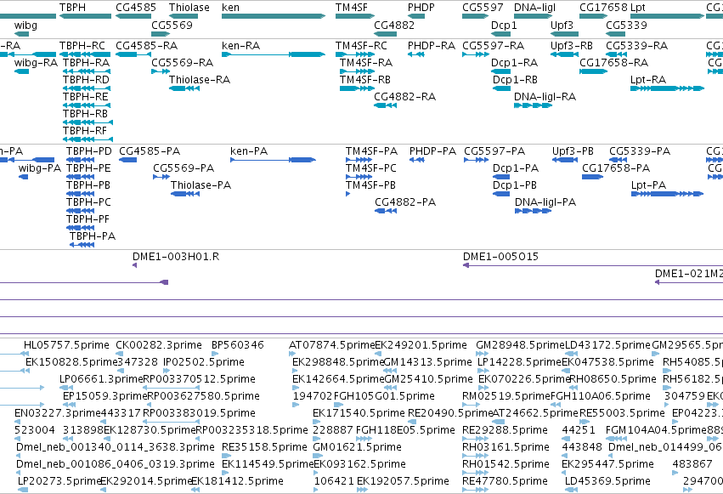
Task: Click the CG5569 gene glyph
Action: [x=161, y=34]
